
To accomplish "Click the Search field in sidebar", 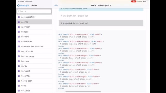I will (34, 11).
